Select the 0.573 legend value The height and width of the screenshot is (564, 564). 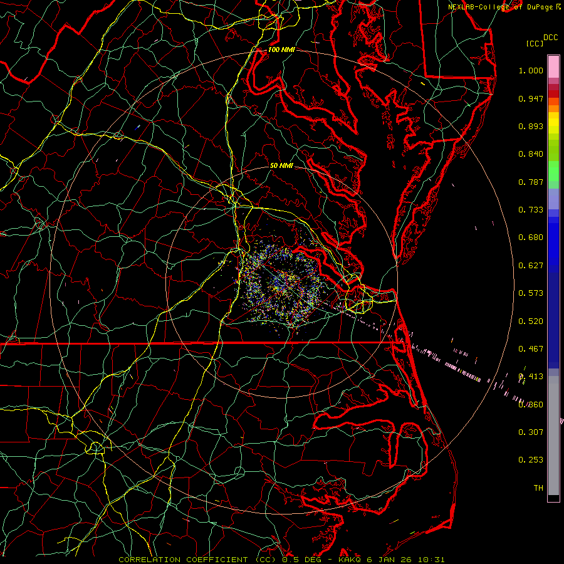click(x=531, y=293)
